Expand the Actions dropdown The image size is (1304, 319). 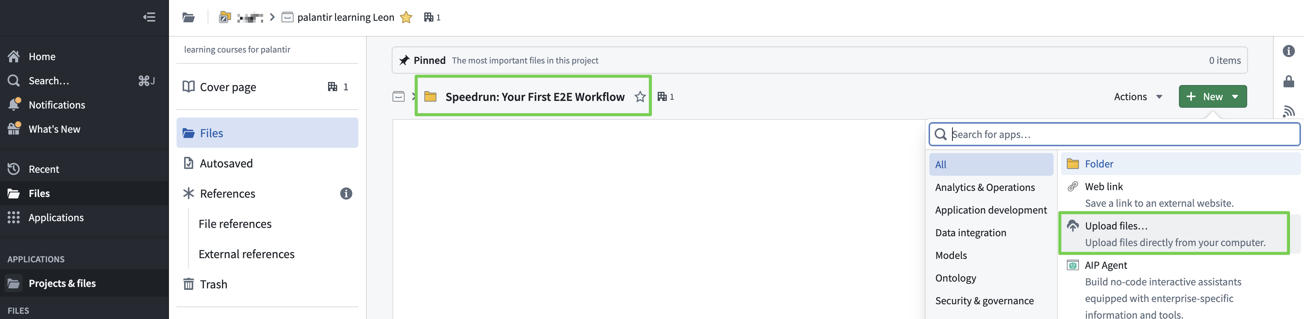1137,96
